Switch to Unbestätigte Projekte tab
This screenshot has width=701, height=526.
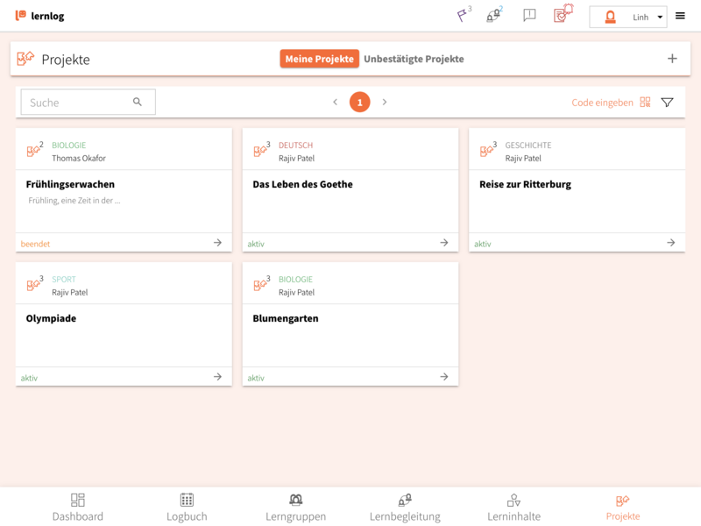click(x=414, y=59)
